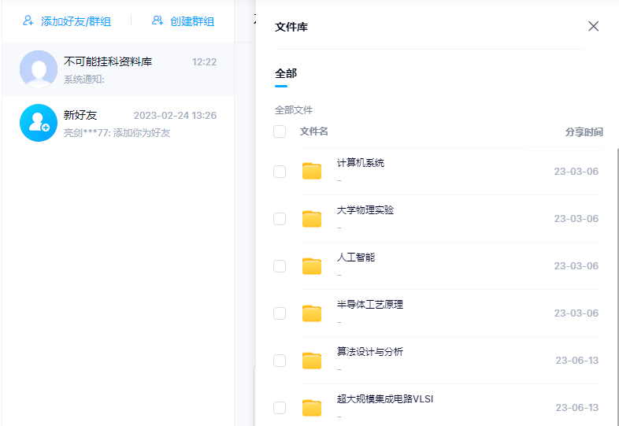Screen dimensions: 619x426
Task: Open the 人工智能 folder icon
Action: 312,265
